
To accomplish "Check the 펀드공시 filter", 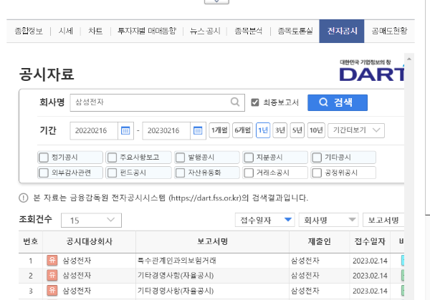I will click(113, 173).
